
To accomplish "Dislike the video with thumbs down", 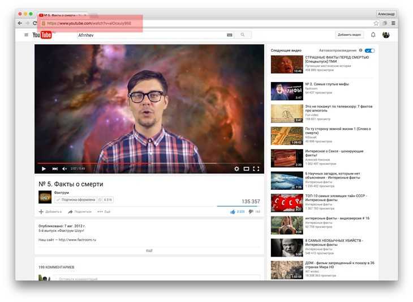I will [251, 211].
